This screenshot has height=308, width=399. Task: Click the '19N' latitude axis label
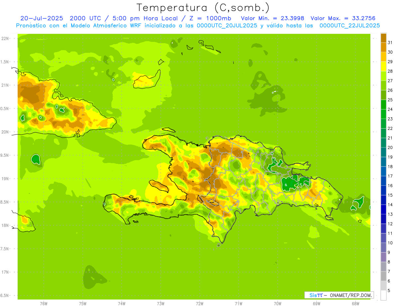click(5, 179)
